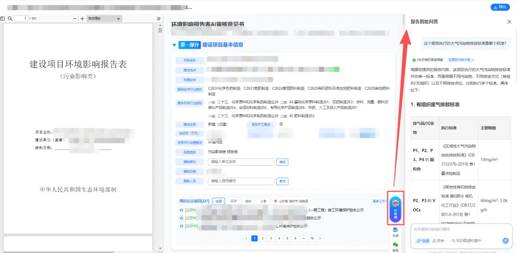Toggle the PDF sidebar panel icon

click(3, 19)
